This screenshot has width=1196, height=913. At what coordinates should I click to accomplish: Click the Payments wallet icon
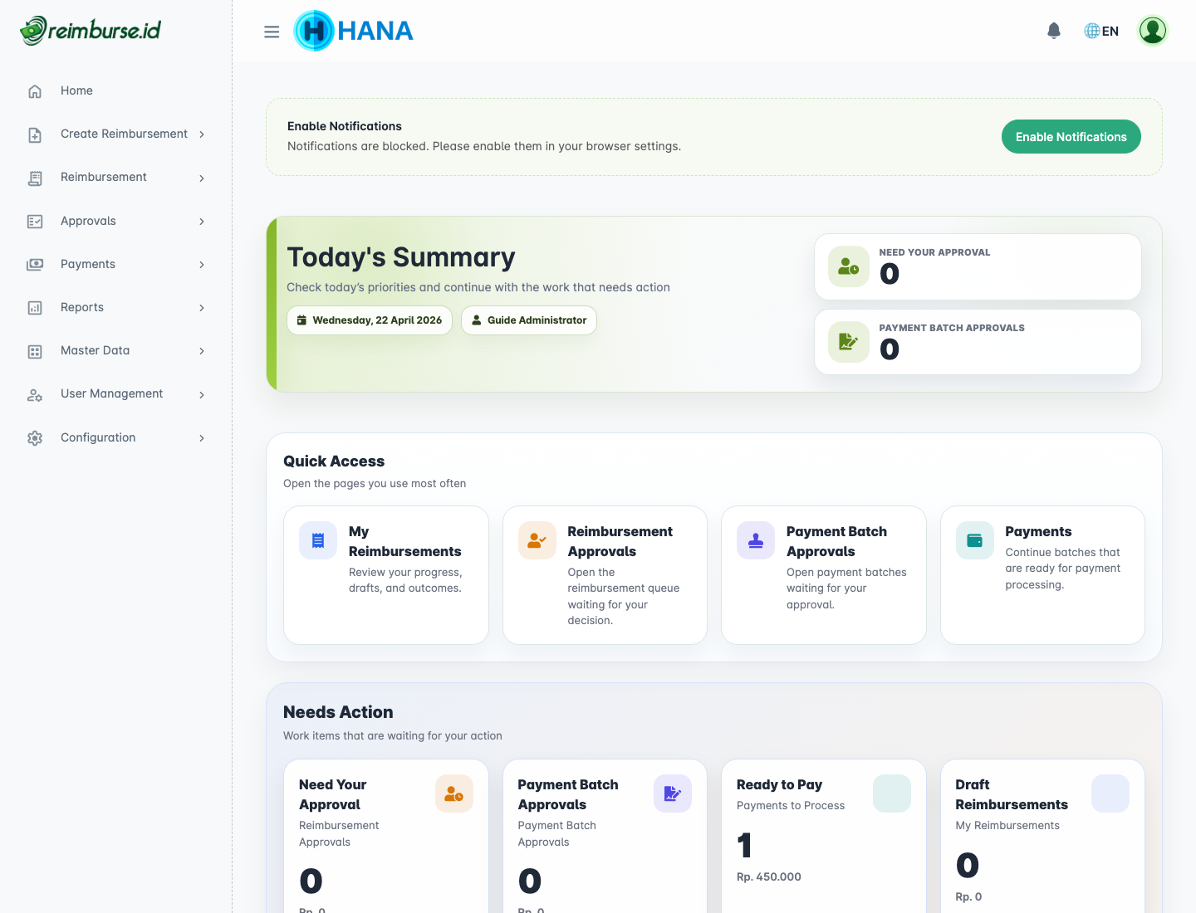pos(974,540)
